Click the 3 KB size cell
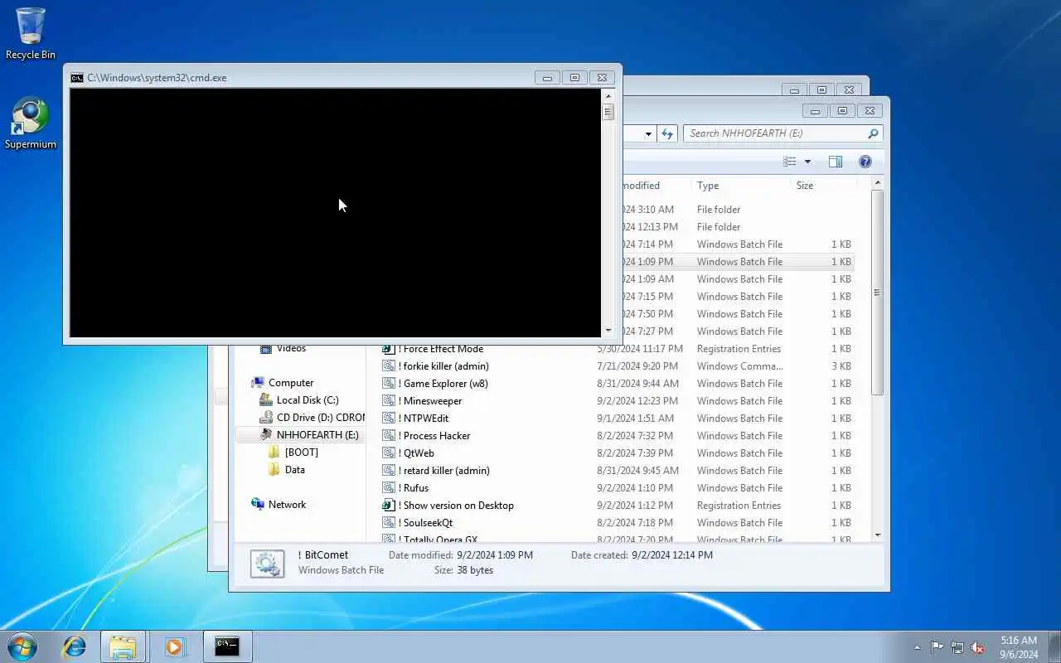 [841, 366]
